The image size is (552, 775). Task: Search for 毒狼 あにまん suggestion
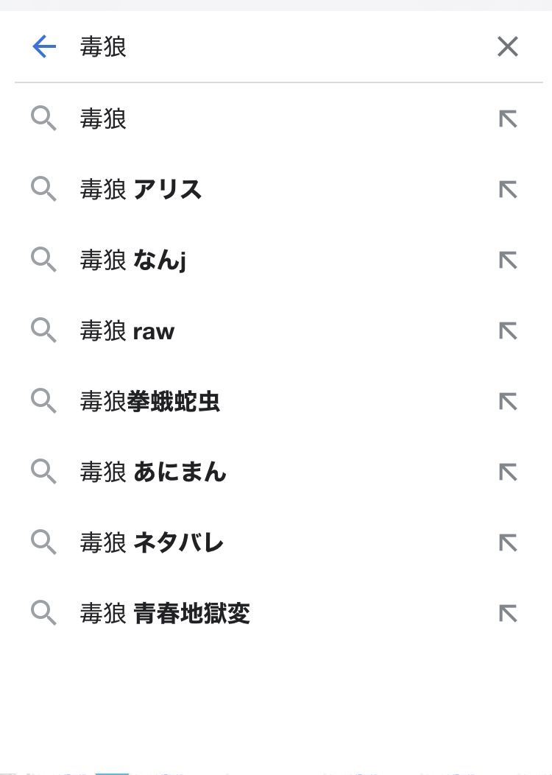coord(153,472)
